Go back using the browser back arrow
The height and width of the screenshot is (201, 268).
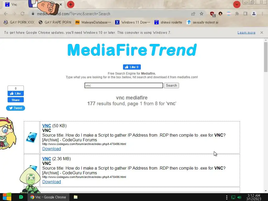pyautogui.click(x=6, y=14)
